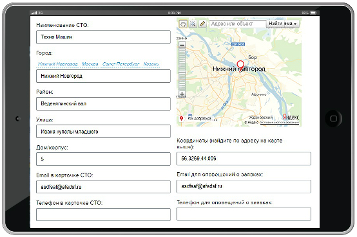Screen dimensions: 357x237
Task: Zoom in with the map plus button
Action: point(182,94)
